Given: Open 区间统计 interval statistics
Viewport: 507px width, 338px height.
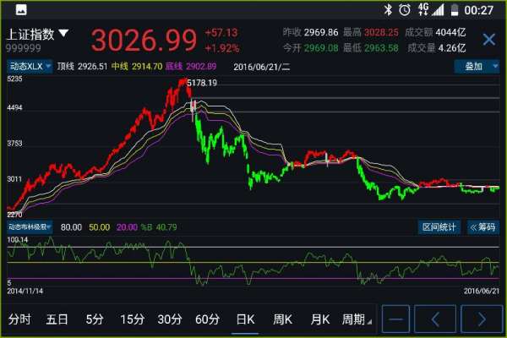Looking at the screenshot, I should (x=440, y=226).
